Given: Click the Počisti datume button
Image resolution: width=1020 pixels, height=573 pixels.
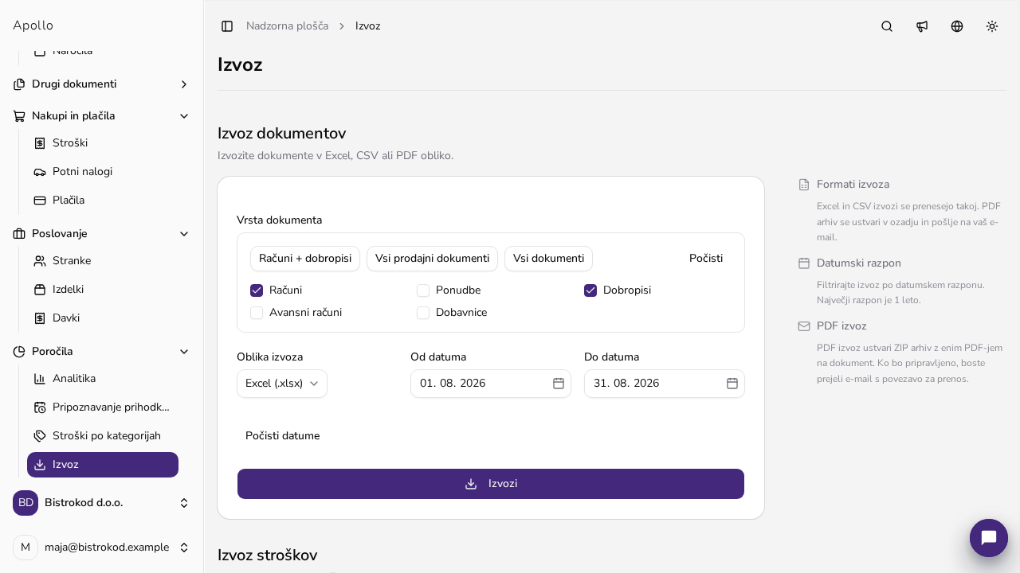Looking at the screenshot, I should [283, 436].
